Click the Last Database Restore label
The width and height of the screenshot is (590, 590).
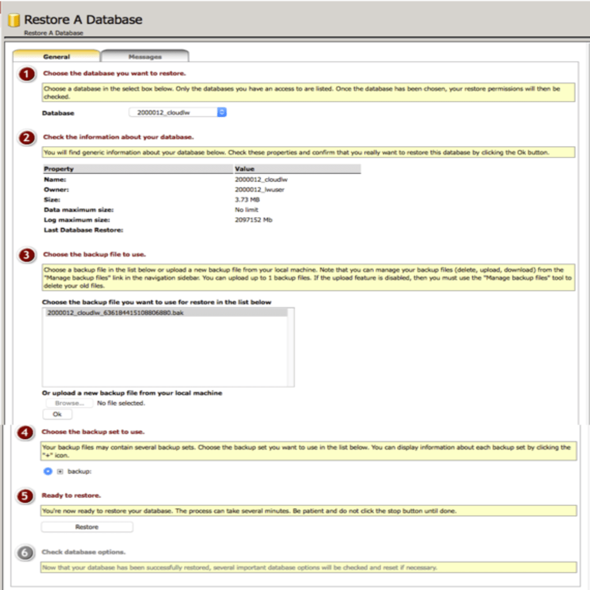84,230
